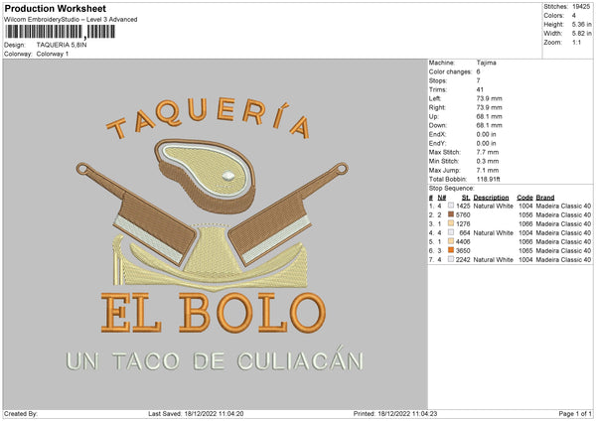
Task: Click the 'Last Saved: 18/12/2022 11:04:20' footer
Action: 196,414
